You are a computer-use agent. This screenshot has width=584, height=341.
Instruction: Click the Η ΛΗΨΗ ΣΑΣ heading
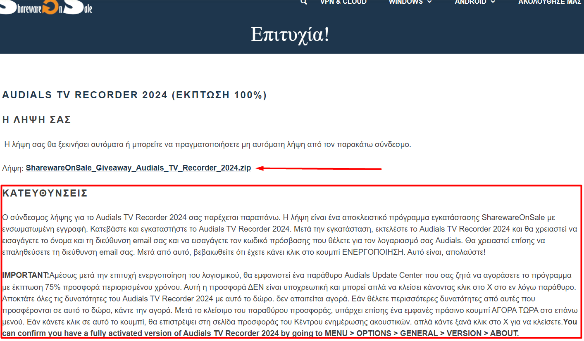[37, 120]
